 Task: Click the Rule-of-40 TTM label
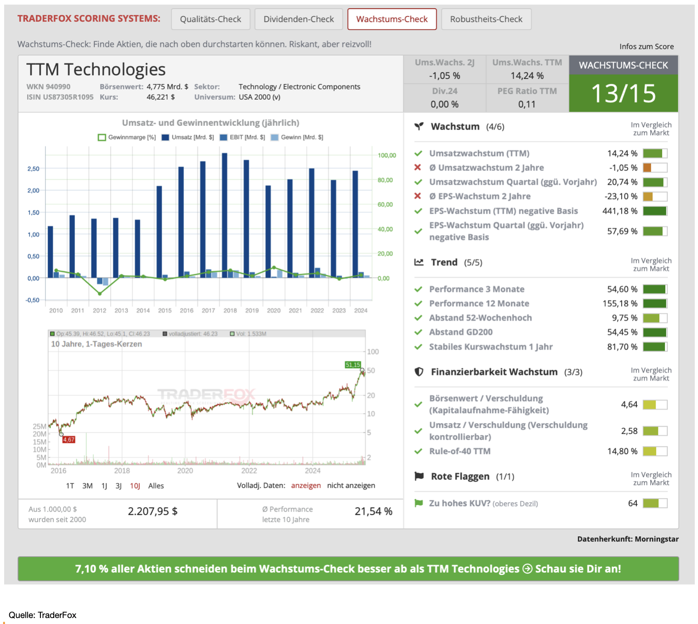[460, 451]
